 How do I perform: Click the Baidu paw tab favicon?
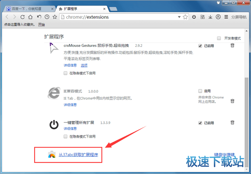click(8, 9)
